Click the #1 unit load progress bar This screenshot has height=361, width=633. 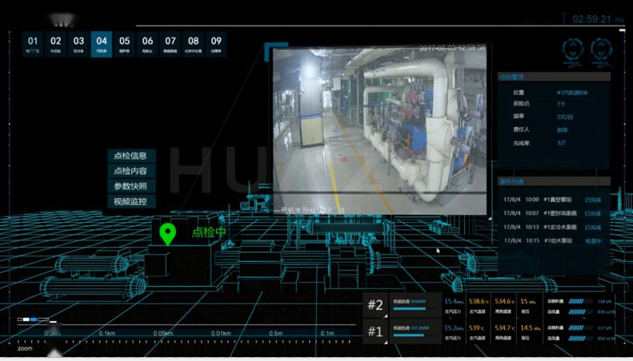(x=409, y=335)
